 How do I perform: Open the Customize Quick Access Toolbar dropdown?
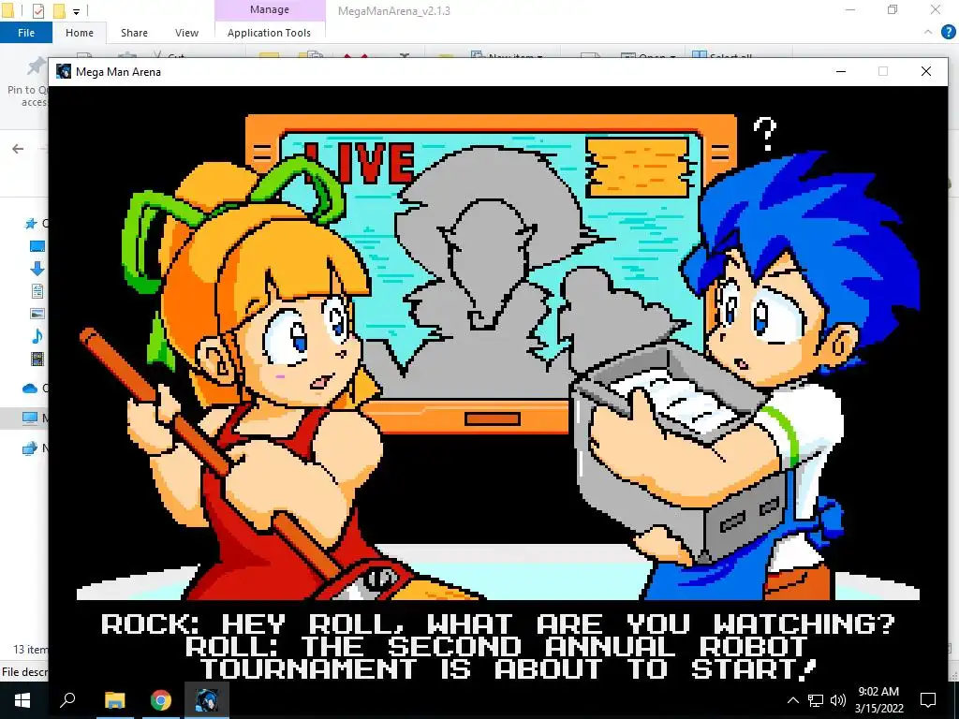[x=77, y=11]
